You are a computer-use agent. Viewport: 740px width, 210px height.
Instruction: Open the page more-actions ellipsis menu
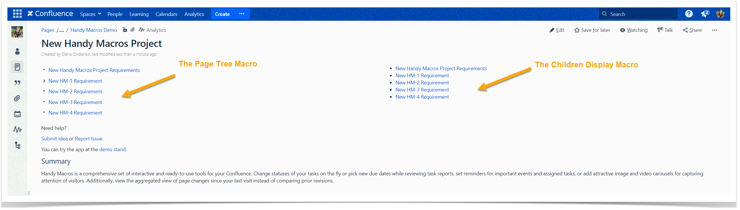click(x=714, y=30)
